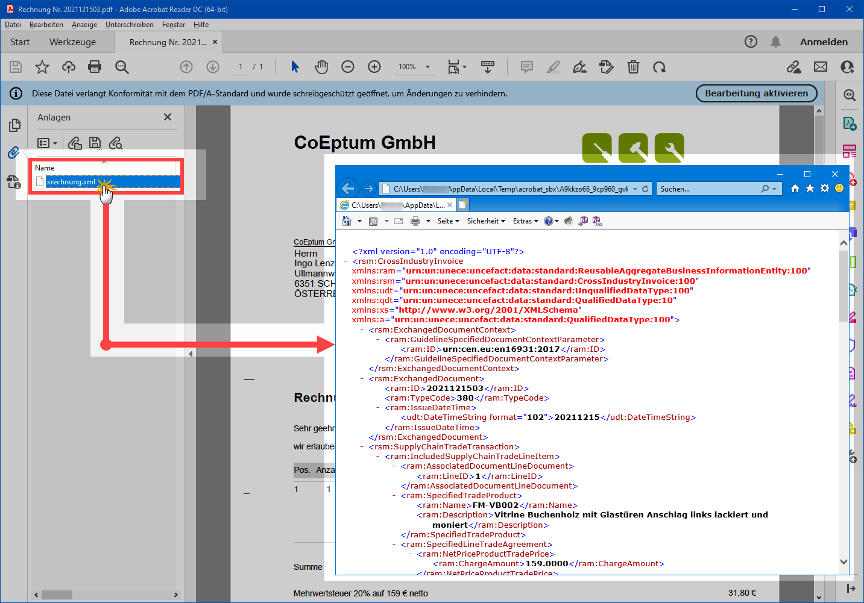Click the Anmelden sign-in button
The image size is (864, 603).
pos(824,42)
